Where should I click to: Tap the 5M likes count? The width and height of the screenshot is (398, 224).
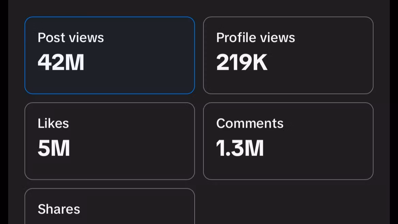pos(54,148)
